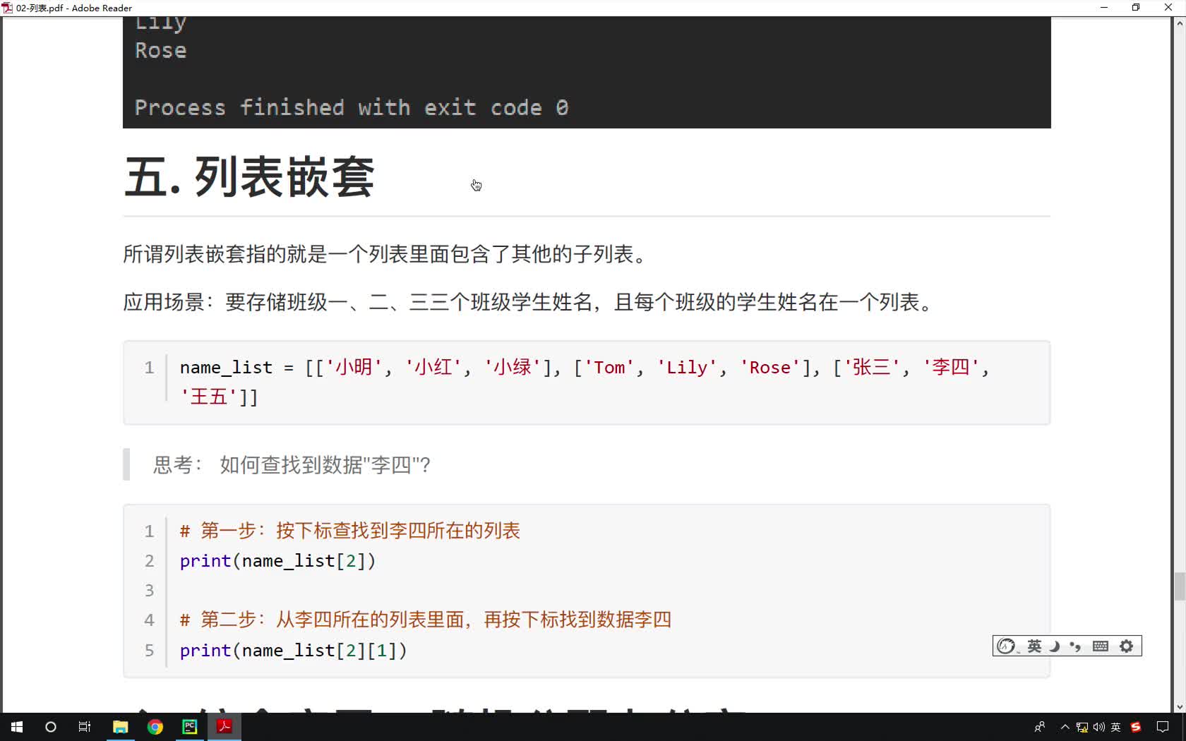Click the output line 'Rose'
Screen dimensions: 1186x741
tap(161, 51)
